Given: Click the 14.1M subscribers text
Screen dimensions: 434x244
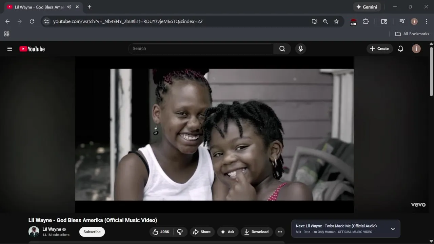Looking at the screenshot, I should [x=56, y=235].
